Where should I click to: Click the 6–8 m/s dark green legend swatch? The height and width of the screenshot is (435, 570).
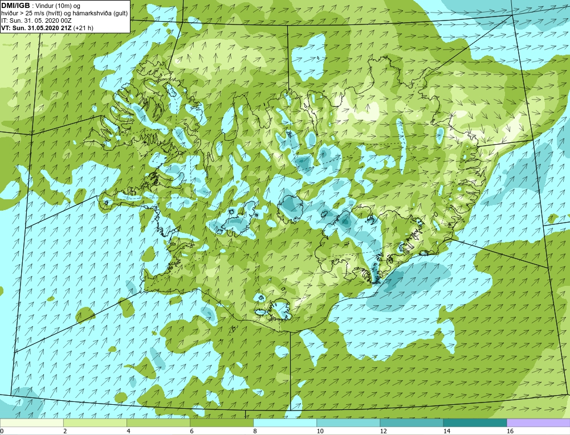coord(221,422)
